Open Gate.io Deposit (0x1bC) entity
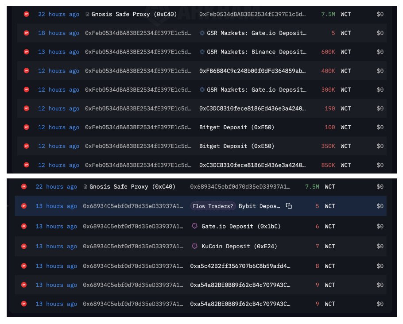The width and height of the screenshot is (403, 324). [241, 226]
